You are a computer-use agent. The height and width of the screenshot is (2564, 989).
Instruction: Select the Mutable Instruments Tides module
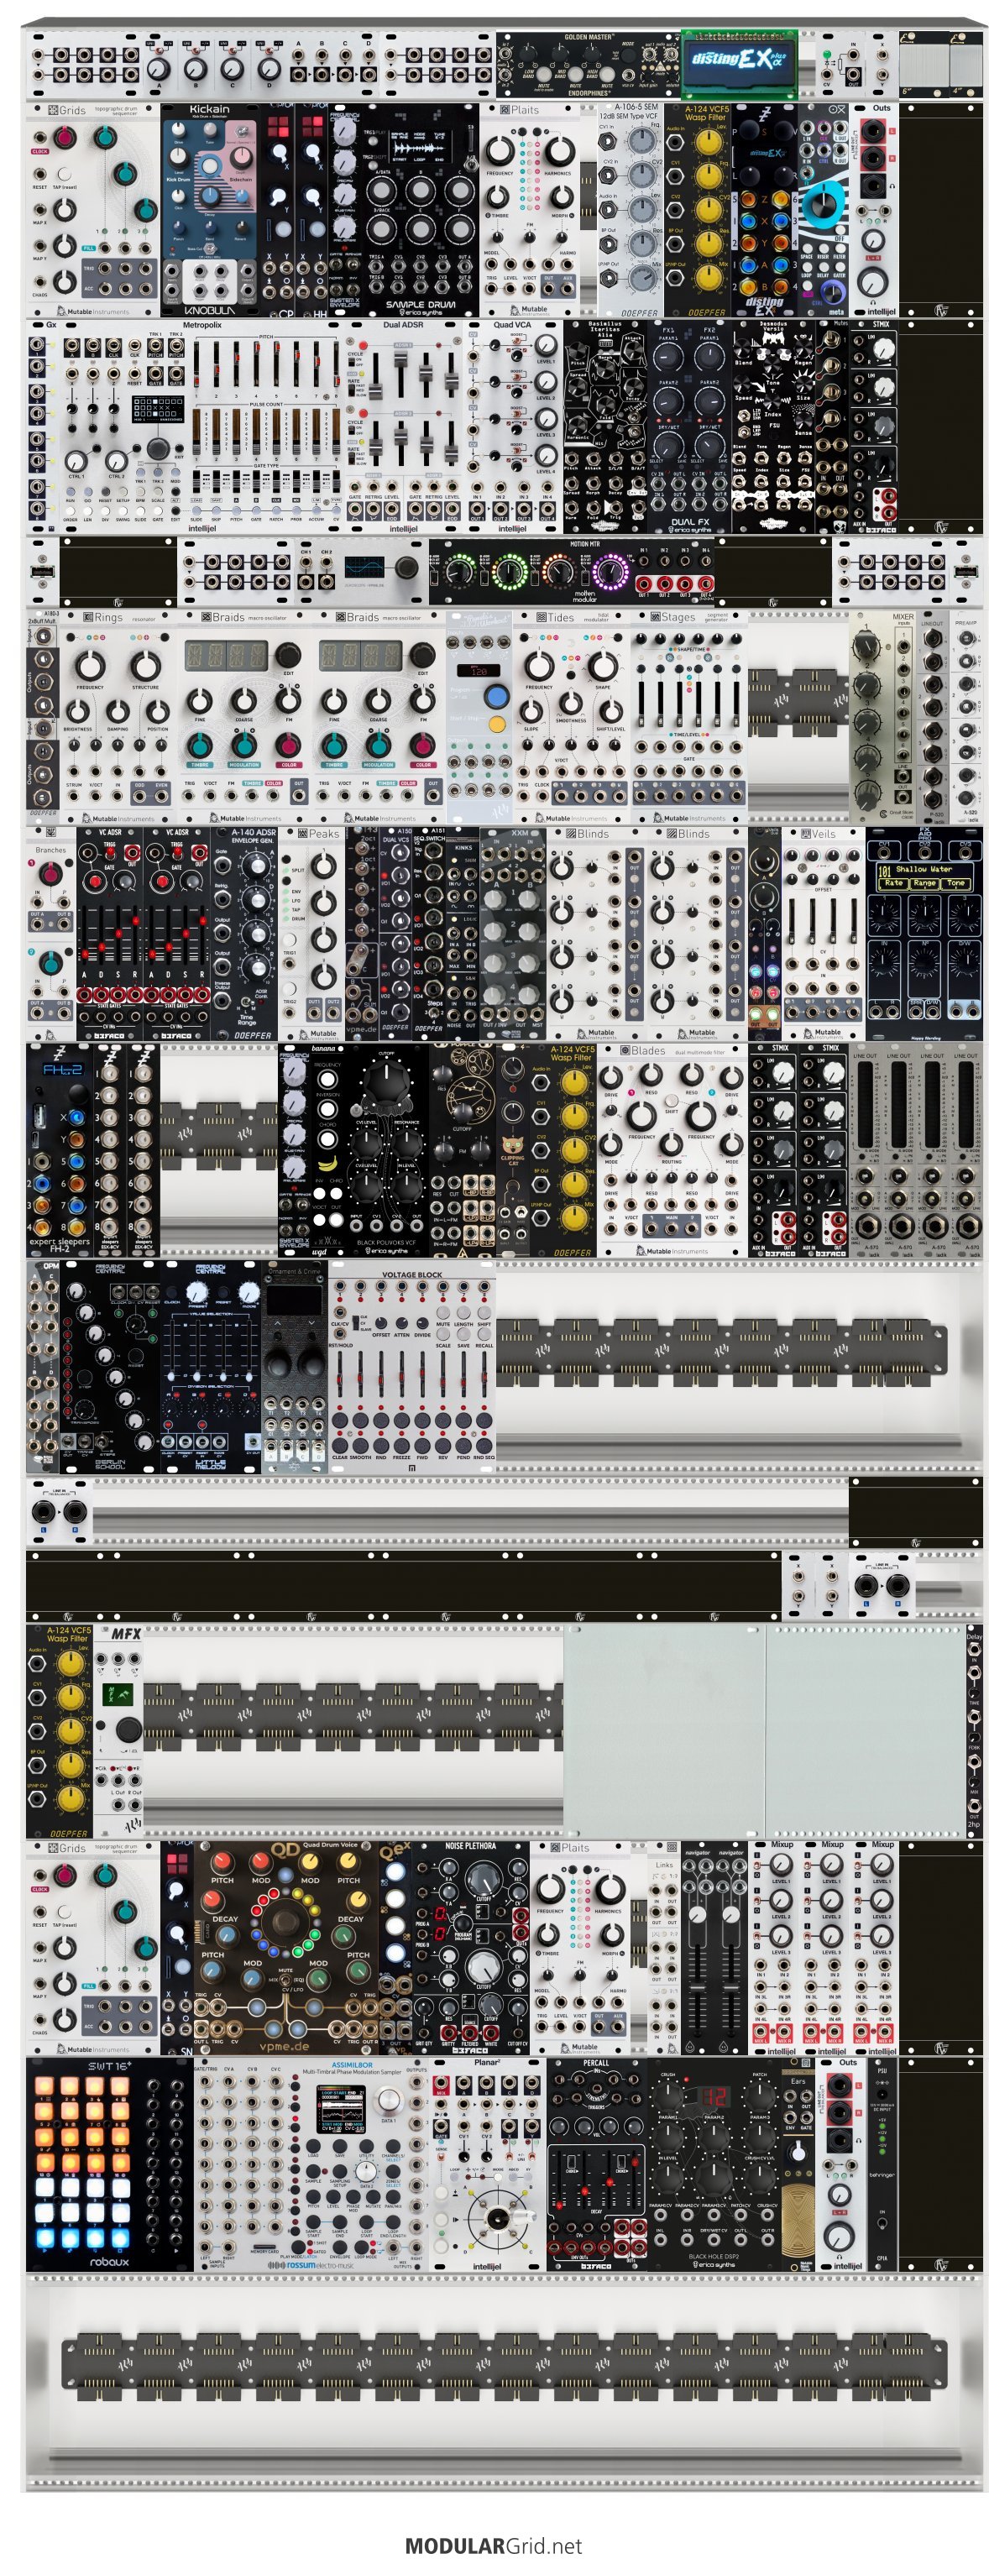(571, 717)
